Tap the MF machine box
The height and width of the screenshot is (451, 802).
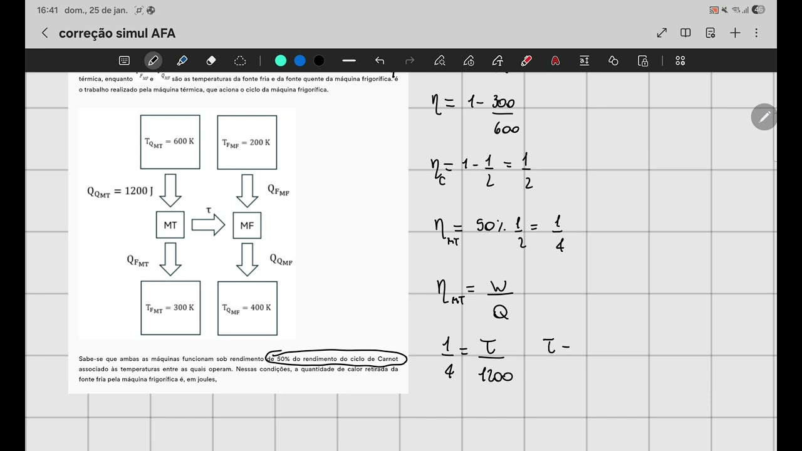click(x=247, y=225)
